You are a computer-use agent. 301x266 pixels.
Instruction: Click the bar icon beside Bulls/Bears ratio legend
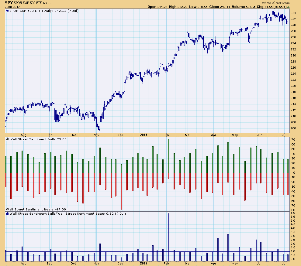click(7, 213)
